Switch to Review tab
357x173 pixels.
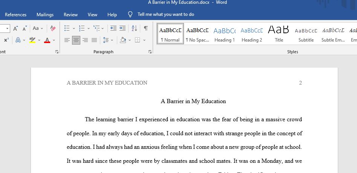click(x=70, y=15)
